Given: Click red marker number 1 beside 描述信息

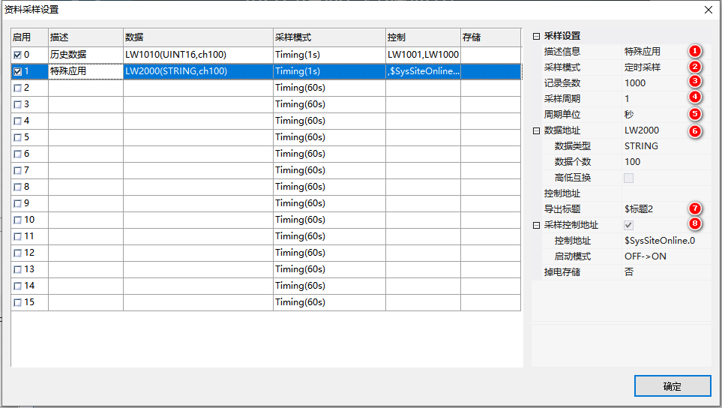Looking at the screenshot, I should (695, 52).
